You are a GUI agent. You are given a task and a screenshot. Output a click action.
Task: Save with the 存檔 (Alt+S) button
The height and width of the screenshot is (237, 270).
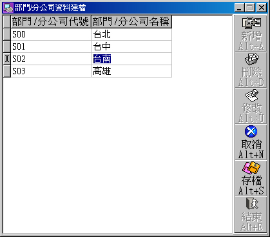point(251,178)
